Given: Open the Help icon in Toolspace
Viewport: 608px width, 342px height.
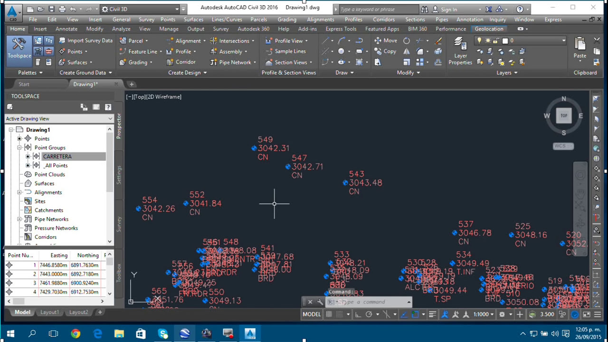Looking at the screenshot, I should pyautogui.click(x=108, y=107).
